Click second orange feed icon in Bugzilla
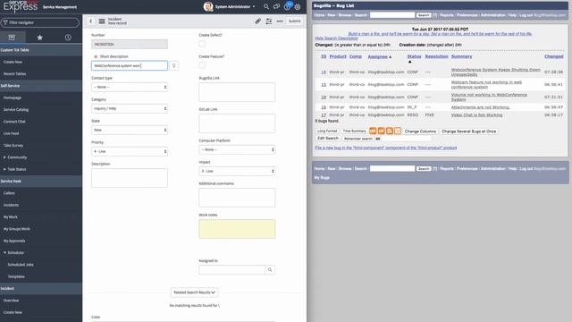The image size is (572, 322). click(381, 131)
